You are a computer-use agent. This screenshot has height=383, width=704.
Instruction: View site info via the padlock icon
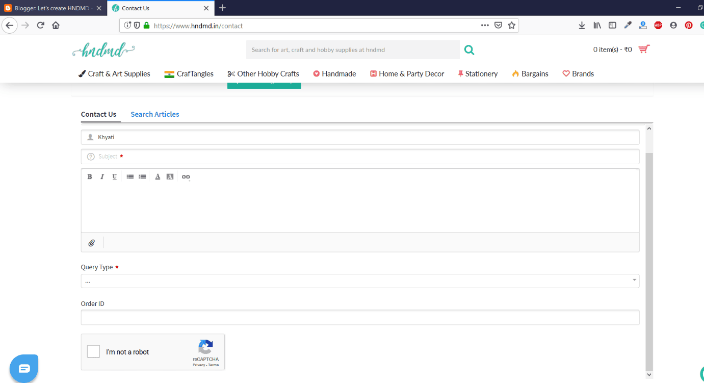[147, 25]
